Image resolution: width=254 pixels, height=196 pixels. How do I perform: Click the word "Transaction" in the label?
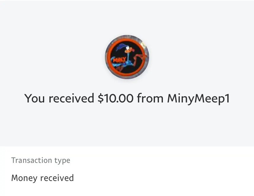click(32, 160)
